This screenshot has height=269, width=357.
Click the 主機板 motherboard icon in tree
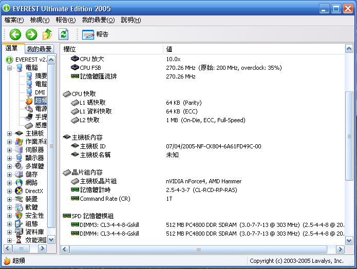[x=19, y=133]
